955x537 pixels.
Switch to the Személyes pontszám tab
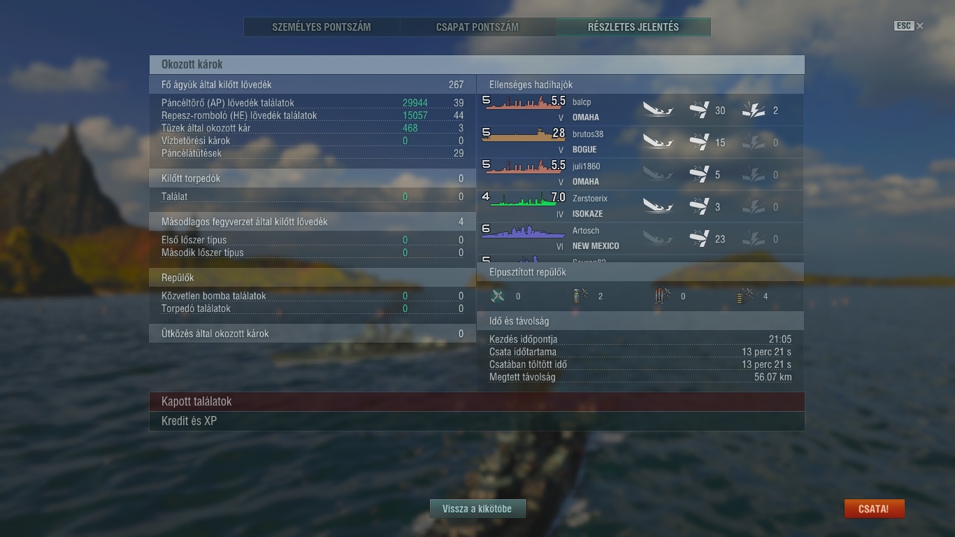coord(322,27)
